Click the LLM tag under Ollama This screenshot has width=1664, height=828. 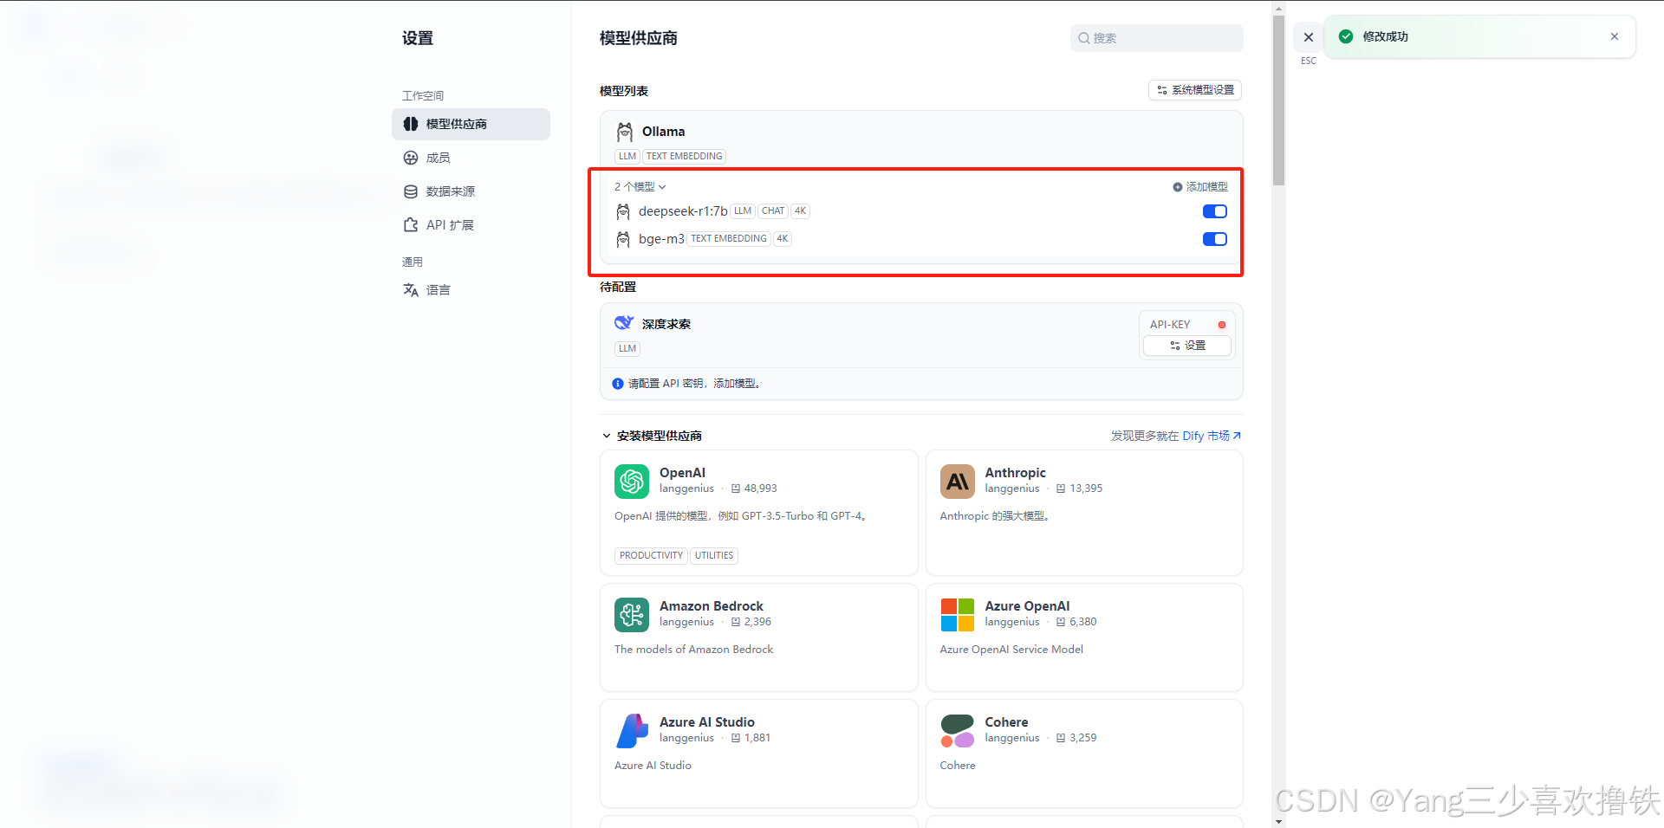click(x=627, y=157)
